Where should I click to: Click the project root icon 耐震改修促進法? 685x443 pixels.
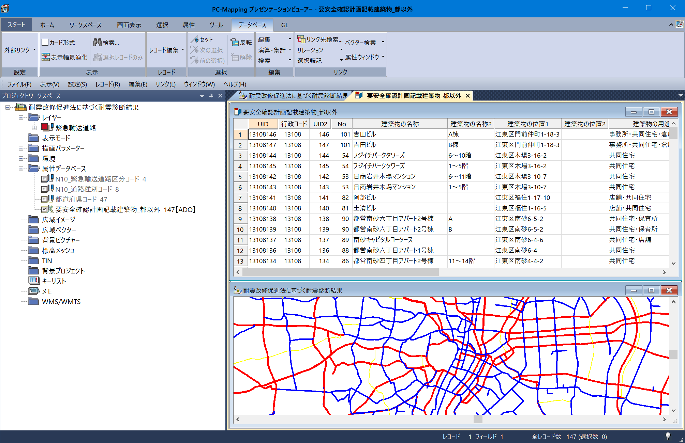click(x=21, y=107)
